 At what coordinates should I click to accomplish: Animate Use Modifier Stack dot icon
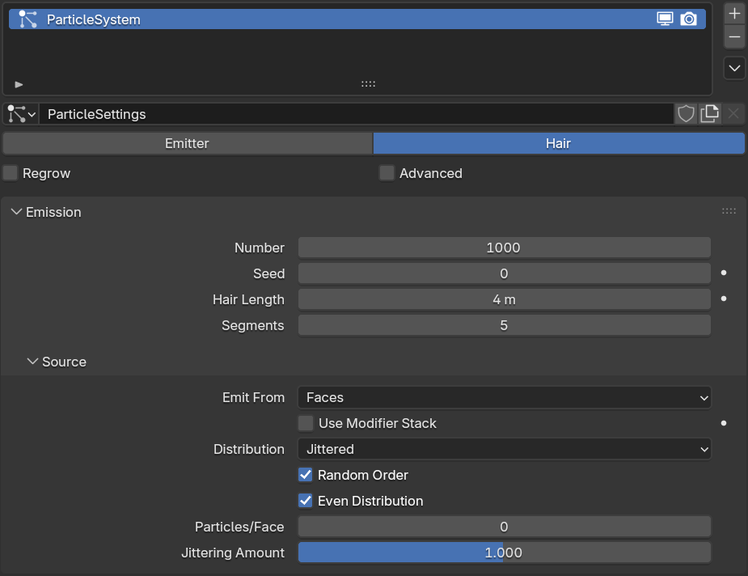click(x=724, y=423)
